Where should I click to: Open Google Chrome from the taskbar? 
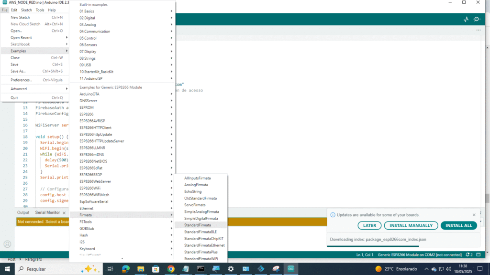171,269
